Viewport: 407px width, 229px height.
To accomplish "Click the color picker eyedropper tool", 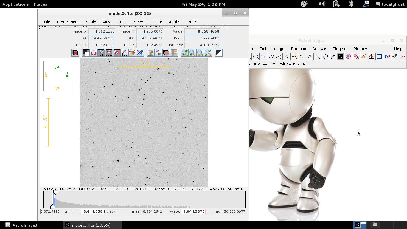I will pyautogui.click(x=333, y=57).
